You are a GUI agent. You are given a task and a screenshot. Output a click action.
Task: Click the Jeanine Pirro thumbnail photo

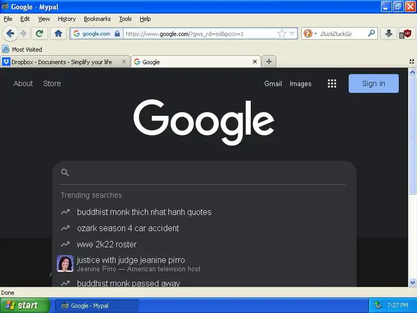(x=65, y=263)
